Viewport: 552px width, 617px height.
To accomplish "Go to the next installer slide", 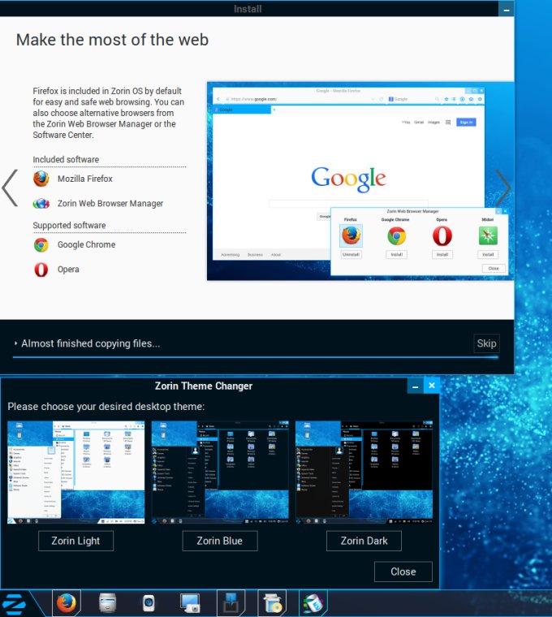I will click(502, 188).
